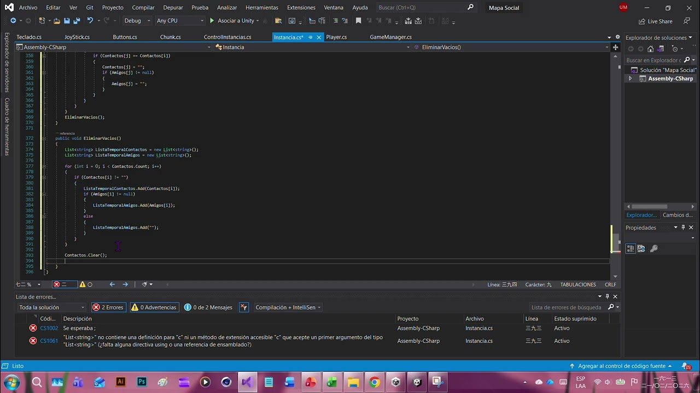Open the Archivo menu
Image resolution: width=700 pixels, height=393 pixels.
click(x=28, y=8)
